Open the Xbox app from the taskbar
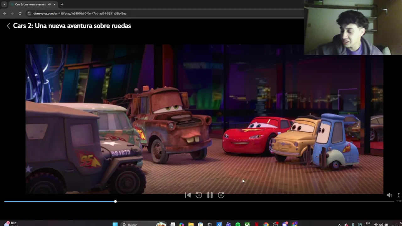The width and height of the screenshot is (402, 226). click(x=247, y=224)
